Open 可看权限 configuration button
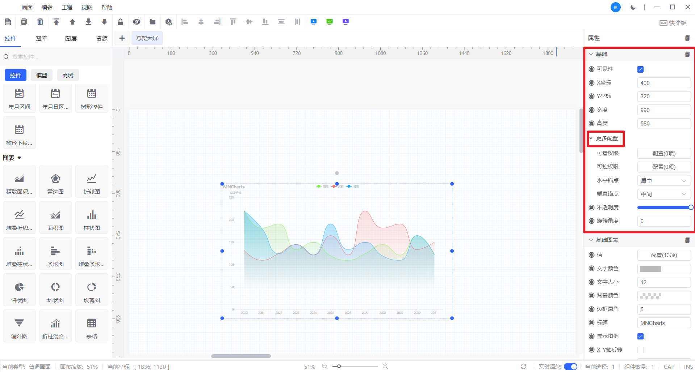Viewport: 695px width, 372px height. point(664,154)
